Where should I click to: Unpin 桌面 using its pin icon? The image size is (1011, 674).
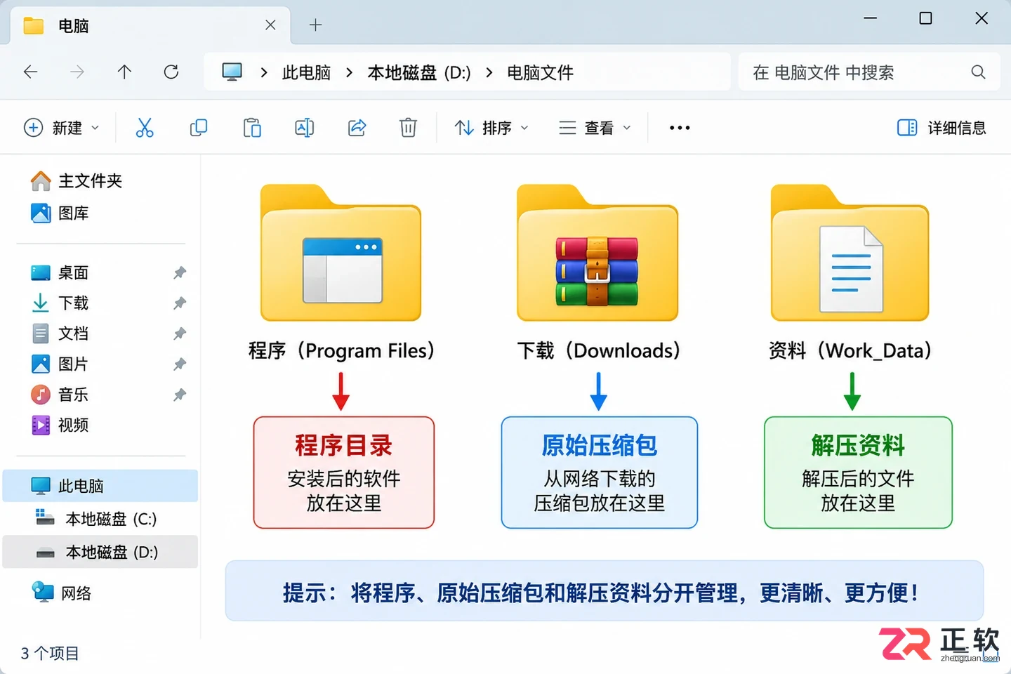(180, 272)
